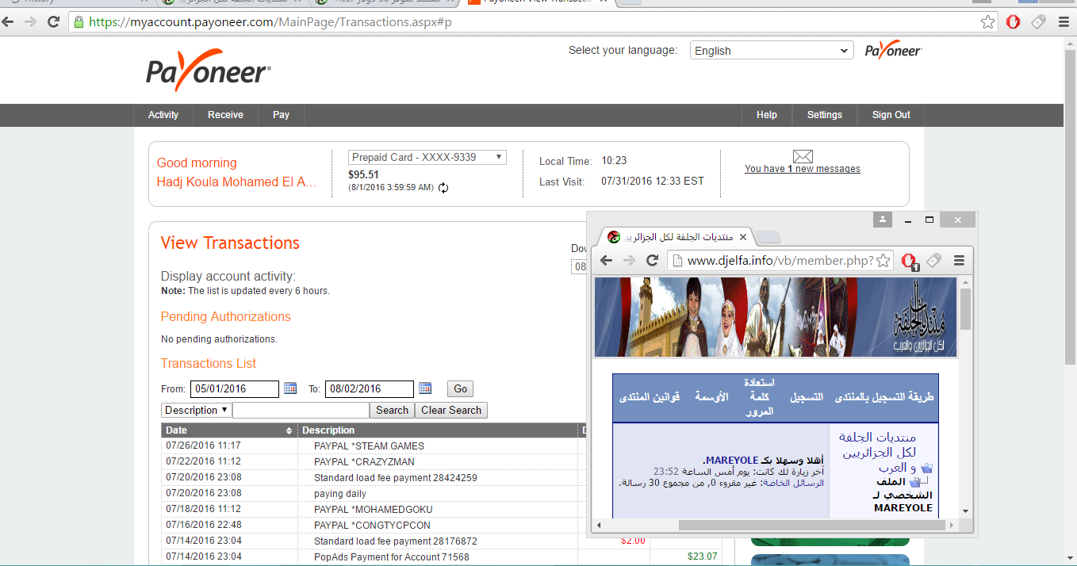Click the djelfa window vertical scrollbar thumb
1077x566 pixels.
[x=965, y=309]
